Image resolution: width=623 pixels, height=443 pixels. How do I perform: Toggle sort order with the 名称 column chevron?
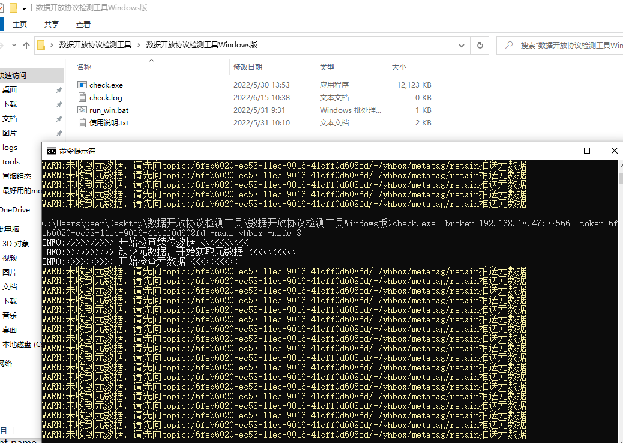click(152, 61)
